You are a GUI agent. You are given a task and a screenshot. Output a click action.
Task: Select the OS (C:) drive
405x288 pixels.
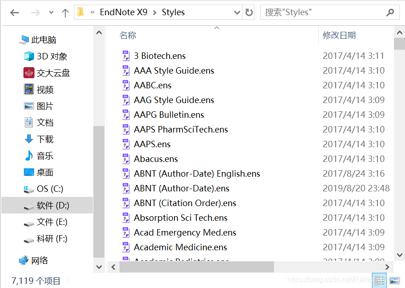(43, 189)
